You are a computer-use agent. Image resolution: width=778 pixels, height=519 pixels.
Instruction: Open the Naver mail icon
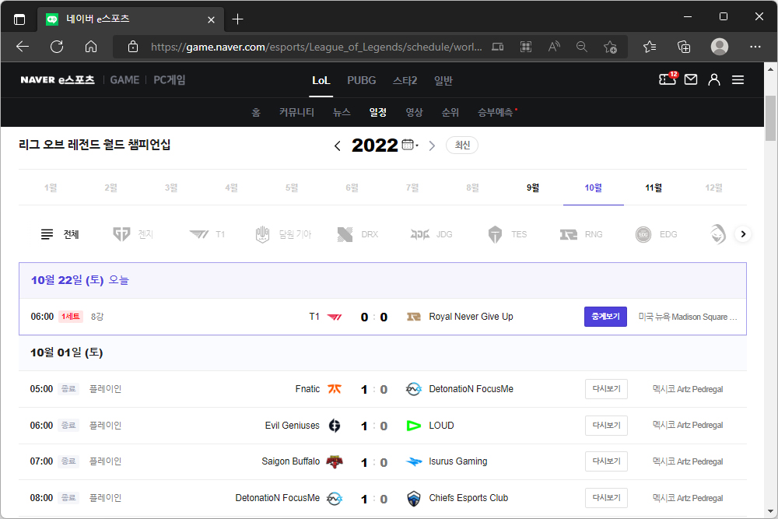(x=691, y=79)
